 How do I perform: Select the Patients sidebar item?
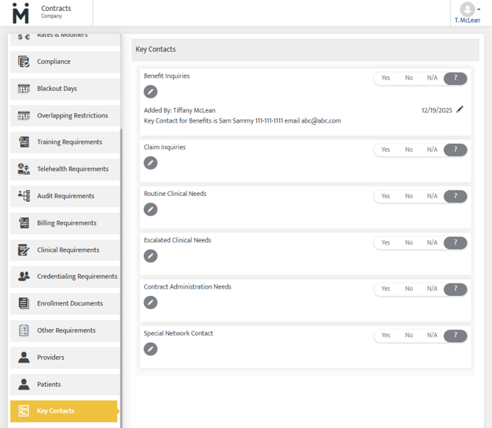click(x=49, y=385)
